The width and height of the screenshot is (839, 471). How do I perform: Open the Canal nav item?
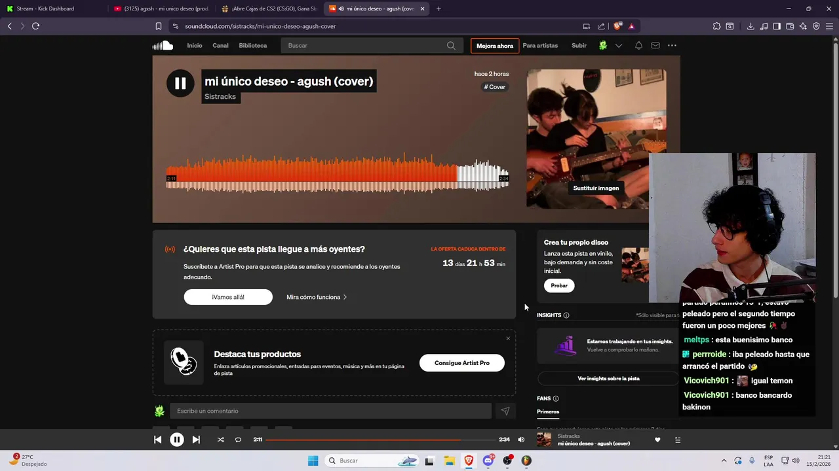(x=220, y=45)
